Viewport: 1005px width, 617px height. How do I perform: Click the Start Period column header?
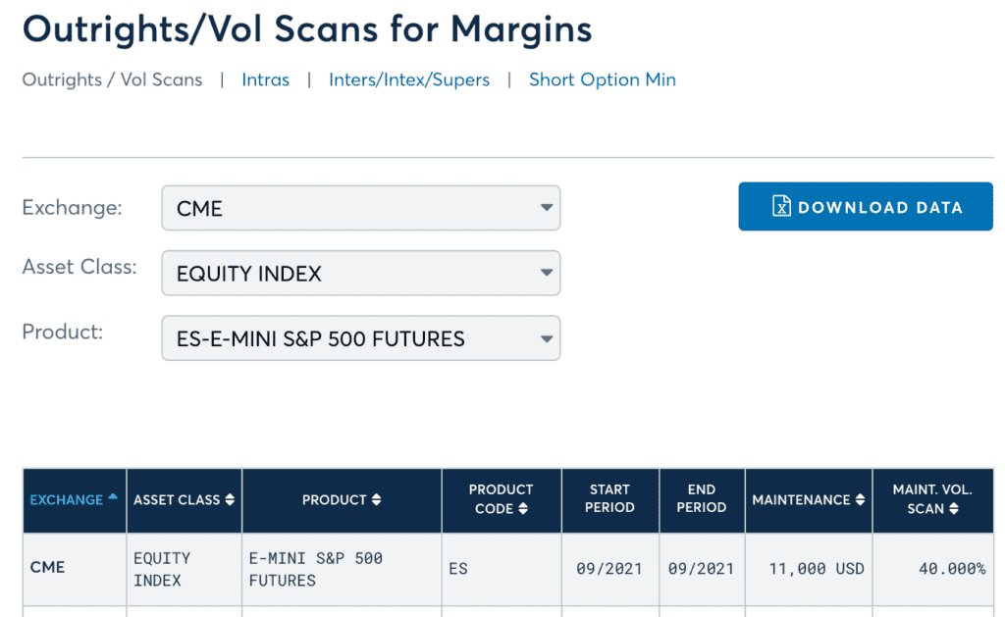tap(609, 498)
